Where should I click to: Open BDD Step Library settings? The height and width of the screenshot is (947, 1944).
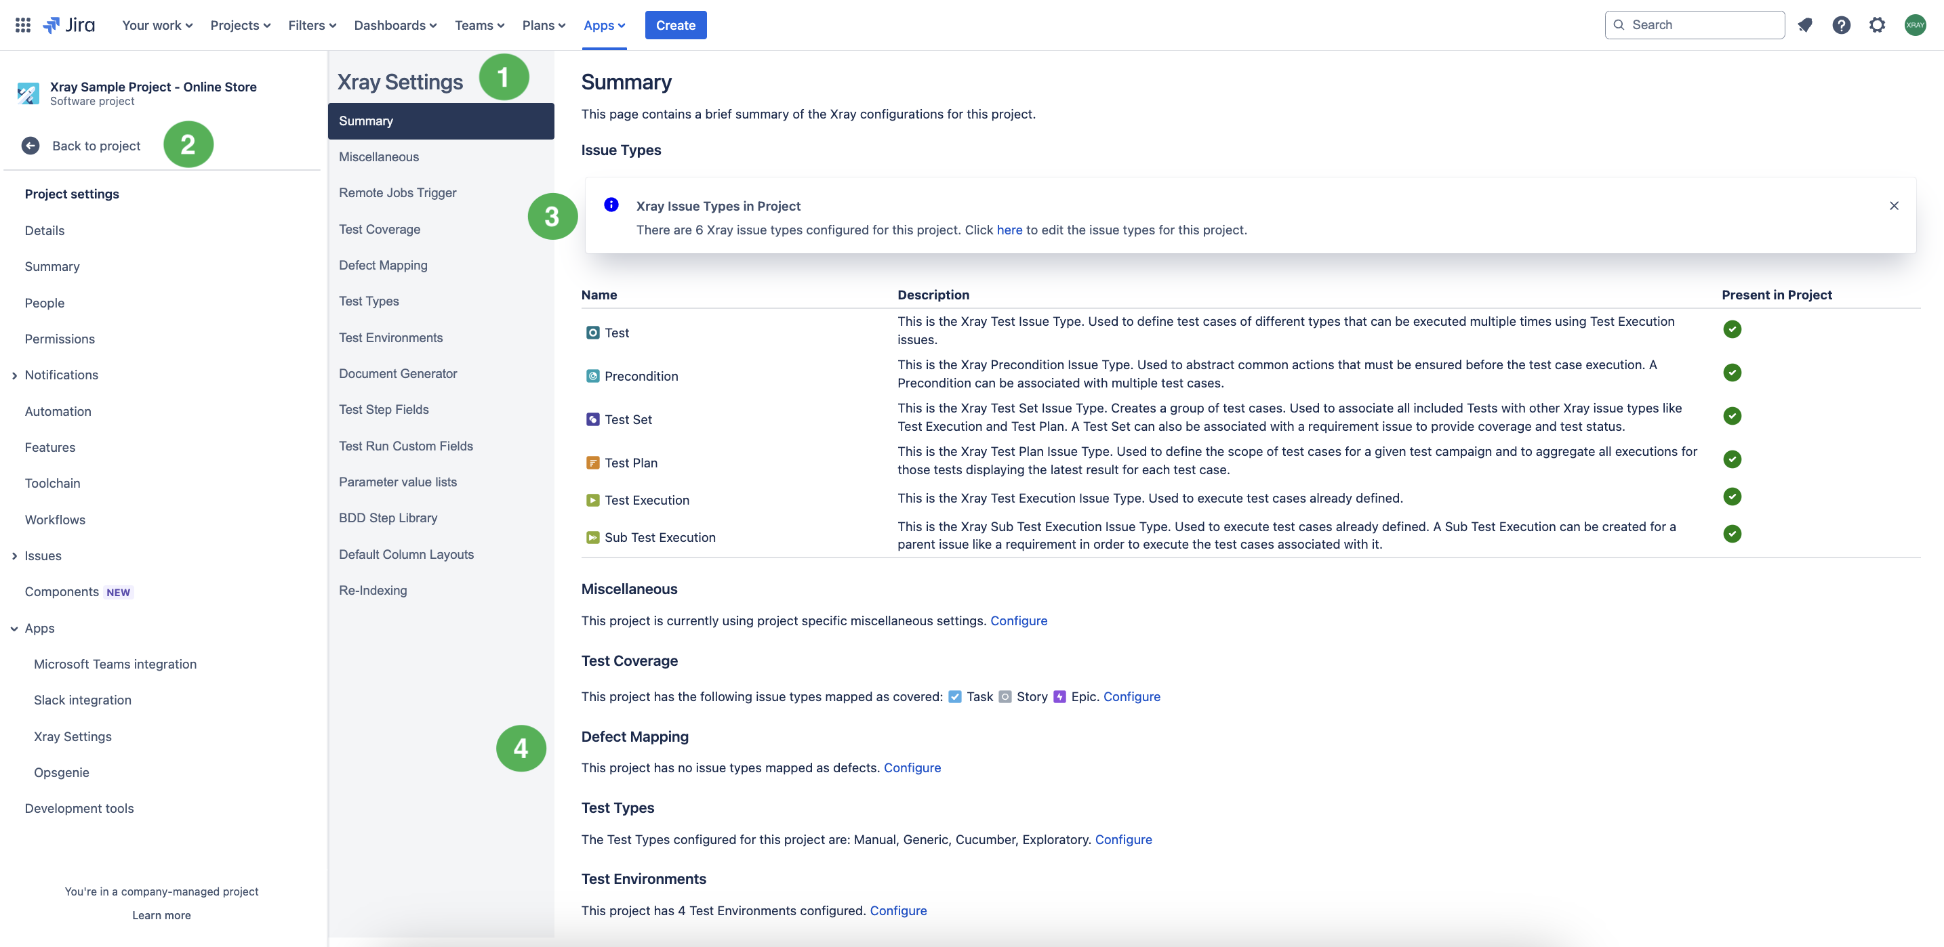coord(441,518)
